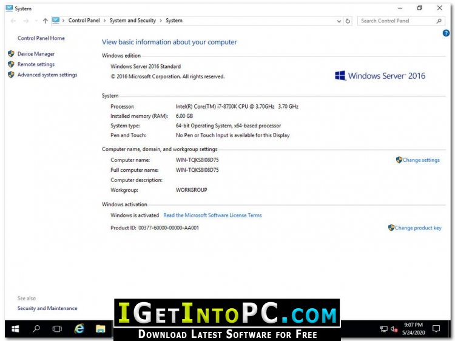Refresh the System page
This screenshot has height=341, width=455.
pos(348,21)
